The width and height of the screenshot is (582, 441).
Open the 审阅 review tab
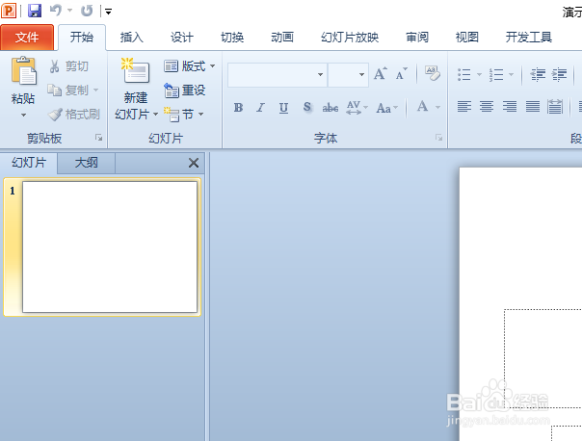tap(417, 38)
